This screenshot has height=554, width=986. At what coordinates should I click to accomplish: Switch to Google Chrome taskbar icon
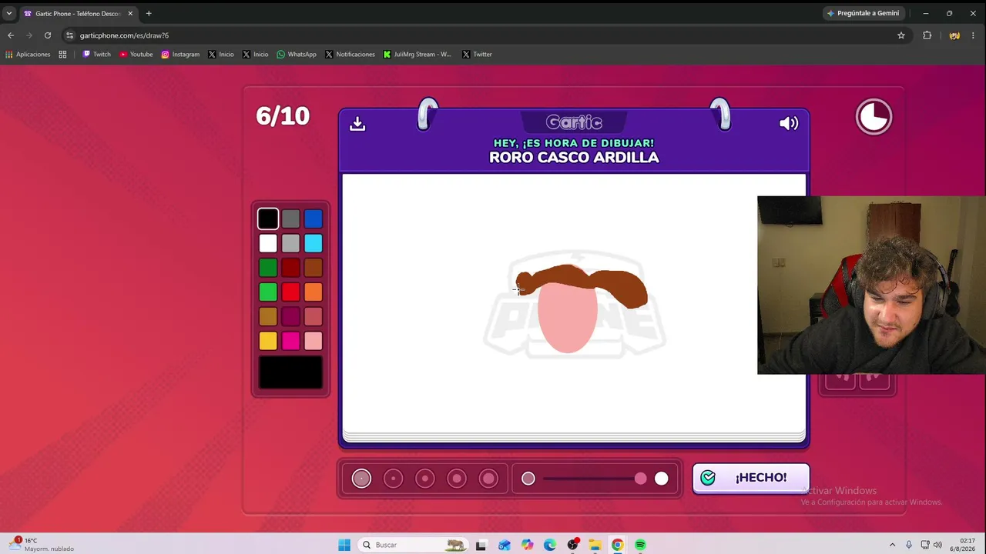[x=618, y=545]
